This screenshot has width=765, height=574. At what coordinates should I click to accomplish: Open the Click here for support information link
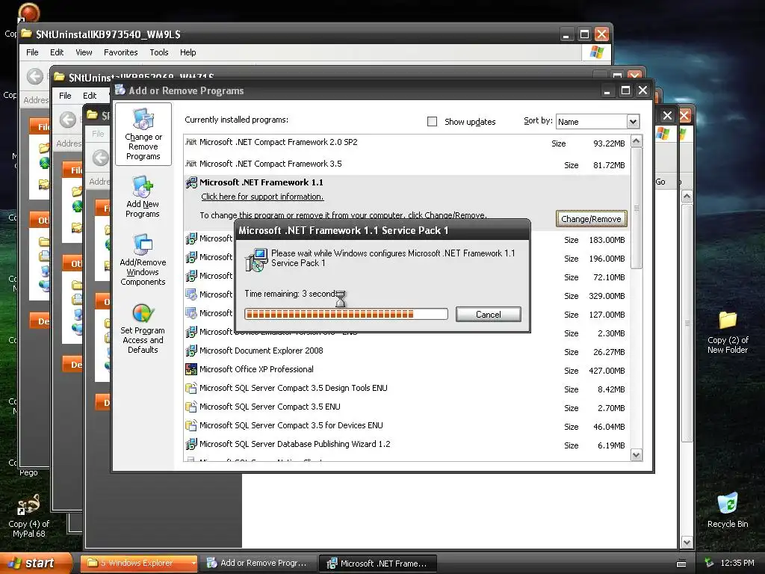(x=262, y=197)
